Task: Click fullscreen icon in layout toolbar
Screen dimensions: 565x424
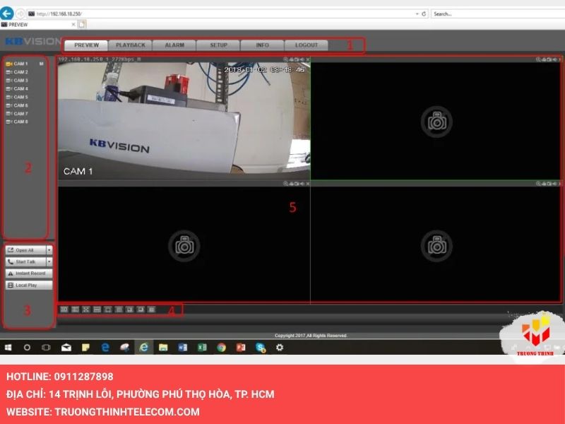Action: (x=85, y=310)
